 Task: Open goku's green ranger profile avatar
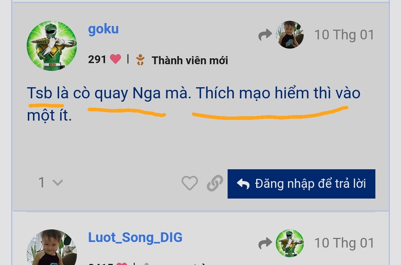pos(52,46)
